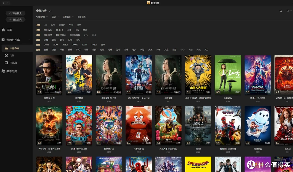Viewport: 293px width, 172px height.
Task: Choose the 科幻 genre filter
Action: point(78,50)
